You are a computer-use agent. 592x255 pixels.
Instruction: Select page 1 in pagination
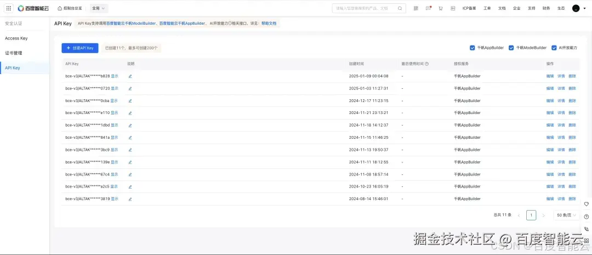pyautogui.click(x=531, y=216)
